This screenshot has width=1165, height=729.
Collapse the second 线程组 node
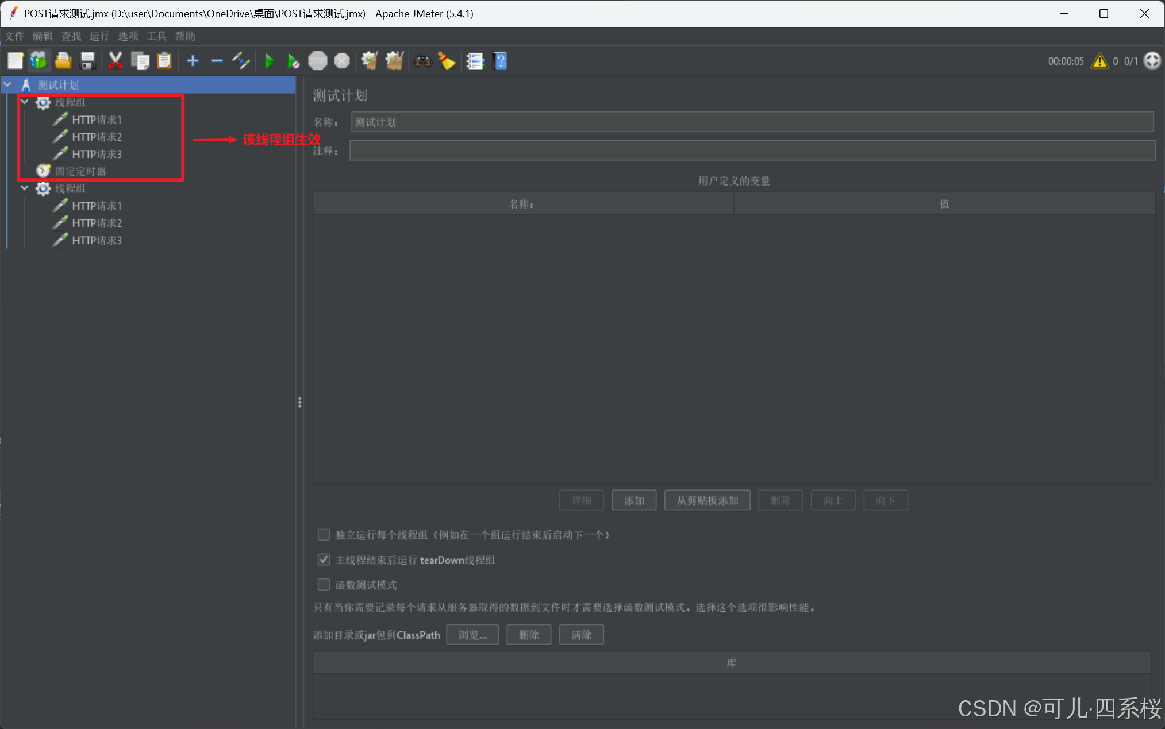click(x=25, y=188)
